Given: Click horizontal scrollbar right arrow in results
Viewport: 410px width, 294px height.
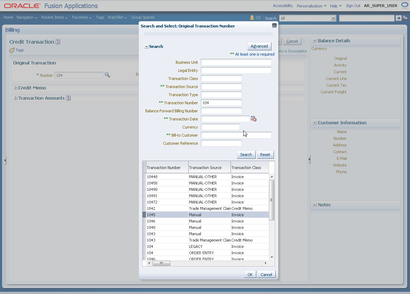Looking at the screenshot, I should coord(266,263).
